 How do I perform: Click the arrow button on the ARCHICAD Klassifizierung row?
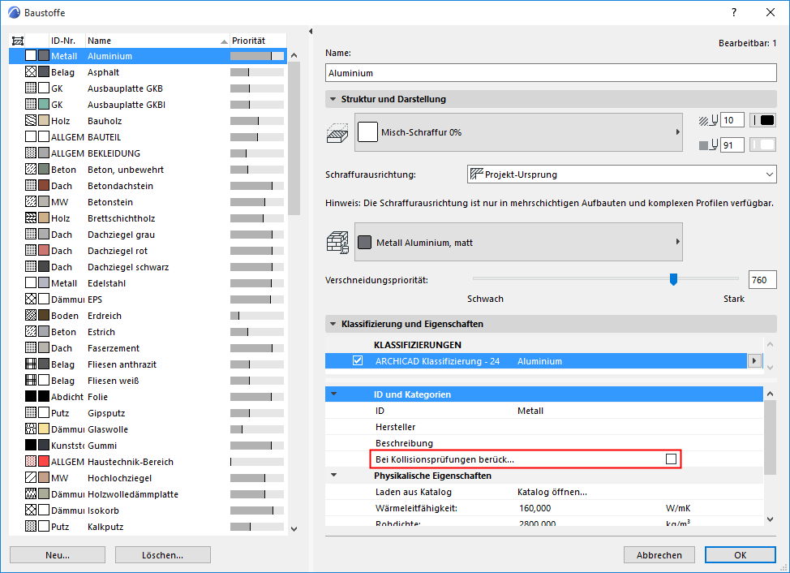click(x=755, y=360)
